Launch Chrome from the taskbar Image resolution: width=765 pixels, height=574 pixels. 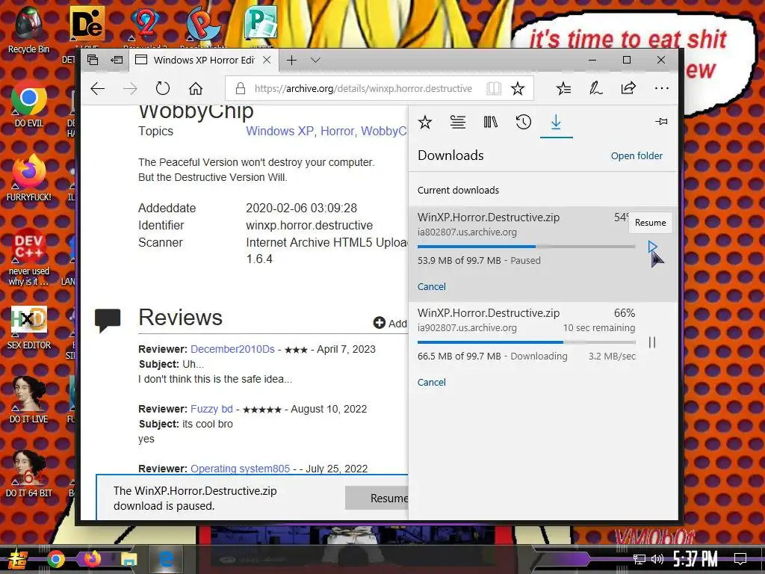[x=55, y=559]
